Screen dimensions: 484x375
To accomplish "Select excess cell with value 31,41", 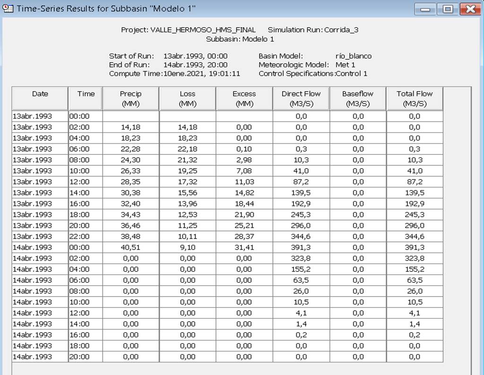I will [x=244, y=247].
